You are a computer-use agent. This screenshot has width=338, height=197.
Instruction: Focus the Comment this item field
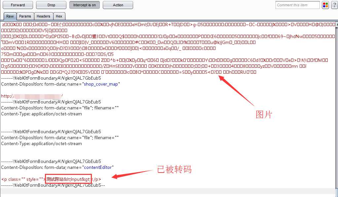297,5
